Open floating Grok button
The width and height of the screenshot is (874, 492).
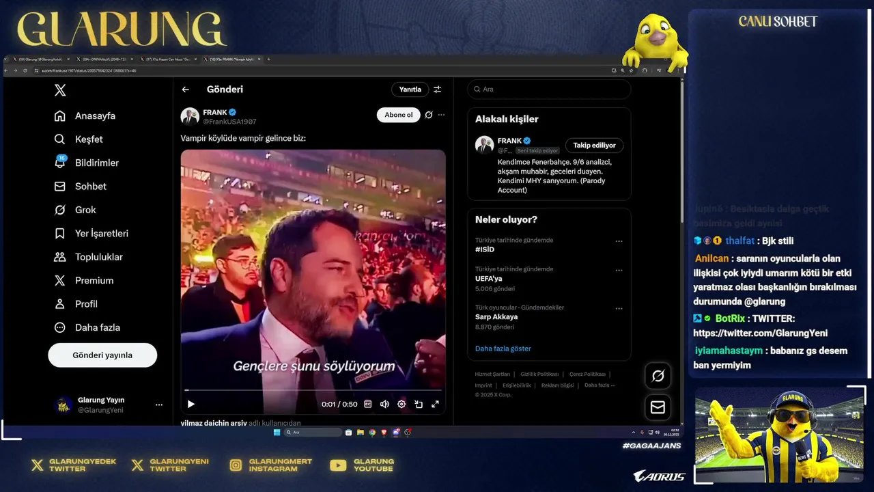tap(658, 376)
